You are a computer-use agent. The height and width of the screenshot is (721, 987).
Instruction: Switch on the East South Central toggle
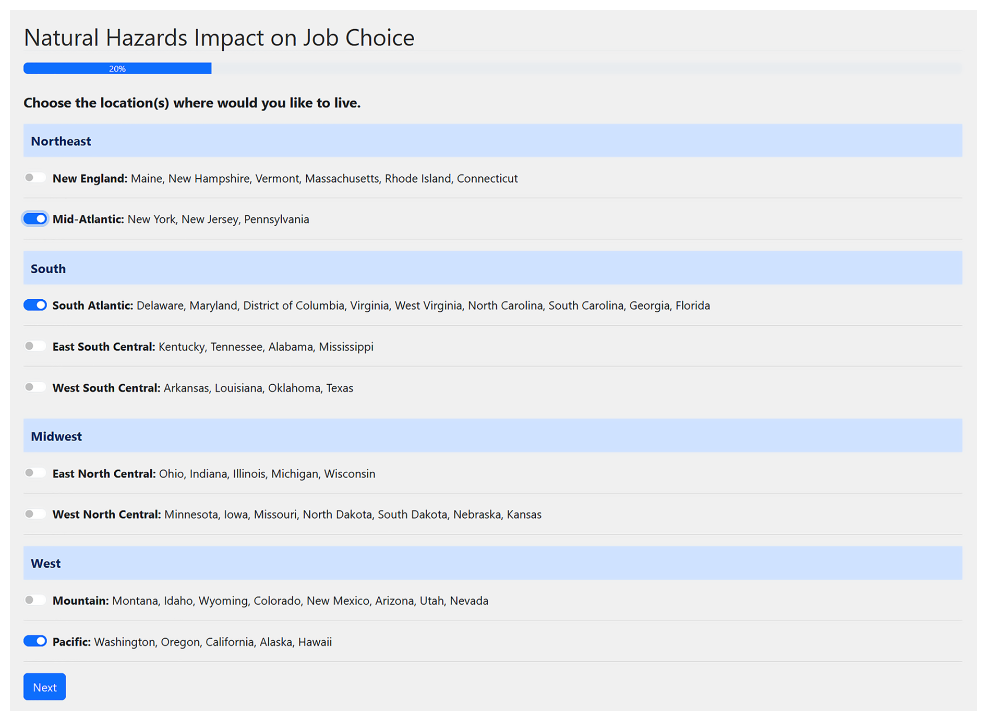[x=35, y=346]
